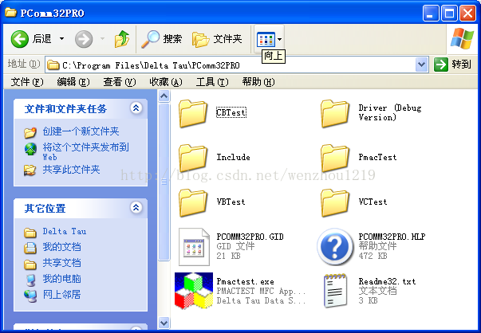Open the 编辑(E) menu
Image resolution: width=481 pixels, height=333 pixels.
pyautogui.click(x=73, y=82)
